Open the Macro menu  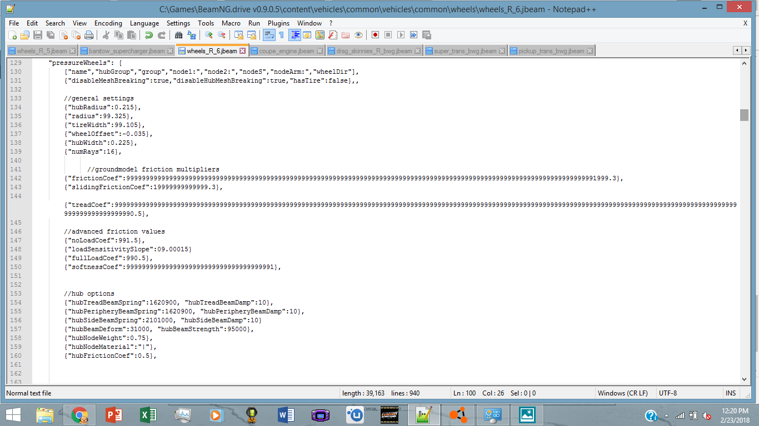(x=231, y=23)
